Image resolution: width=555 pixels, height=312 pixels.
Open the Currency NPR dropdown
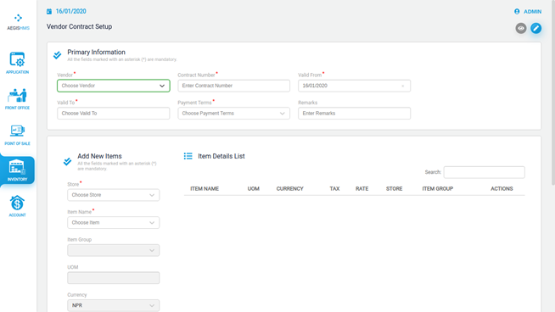(x=113, y=305)
